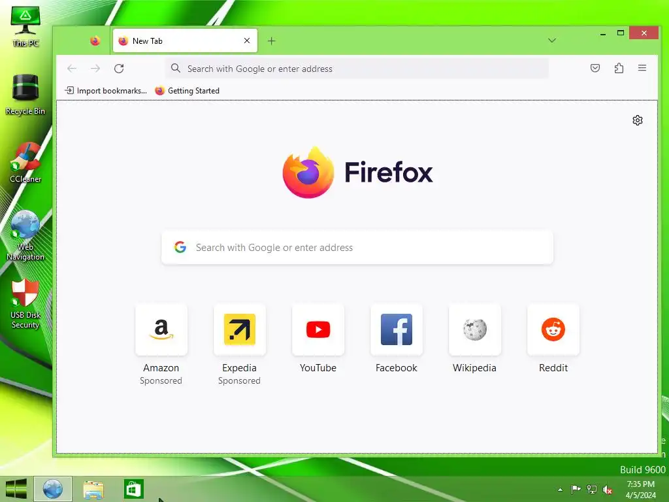Close the New Tab tab

(246, 41)
